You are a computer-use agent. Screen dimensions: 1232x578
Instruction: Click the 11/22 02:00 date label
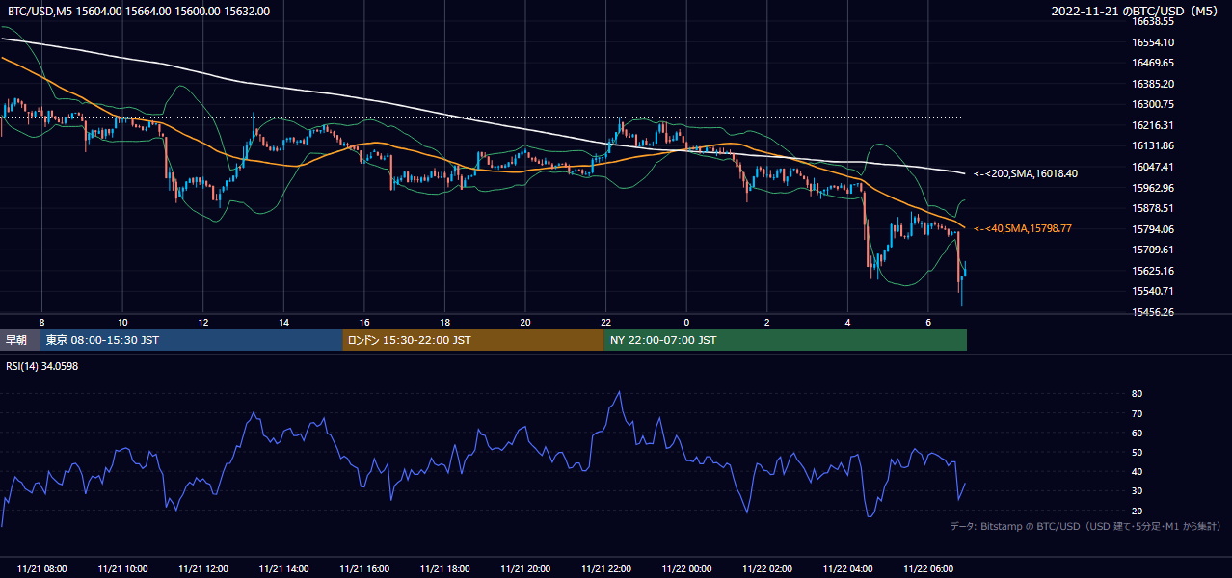[x=767, y=569]
